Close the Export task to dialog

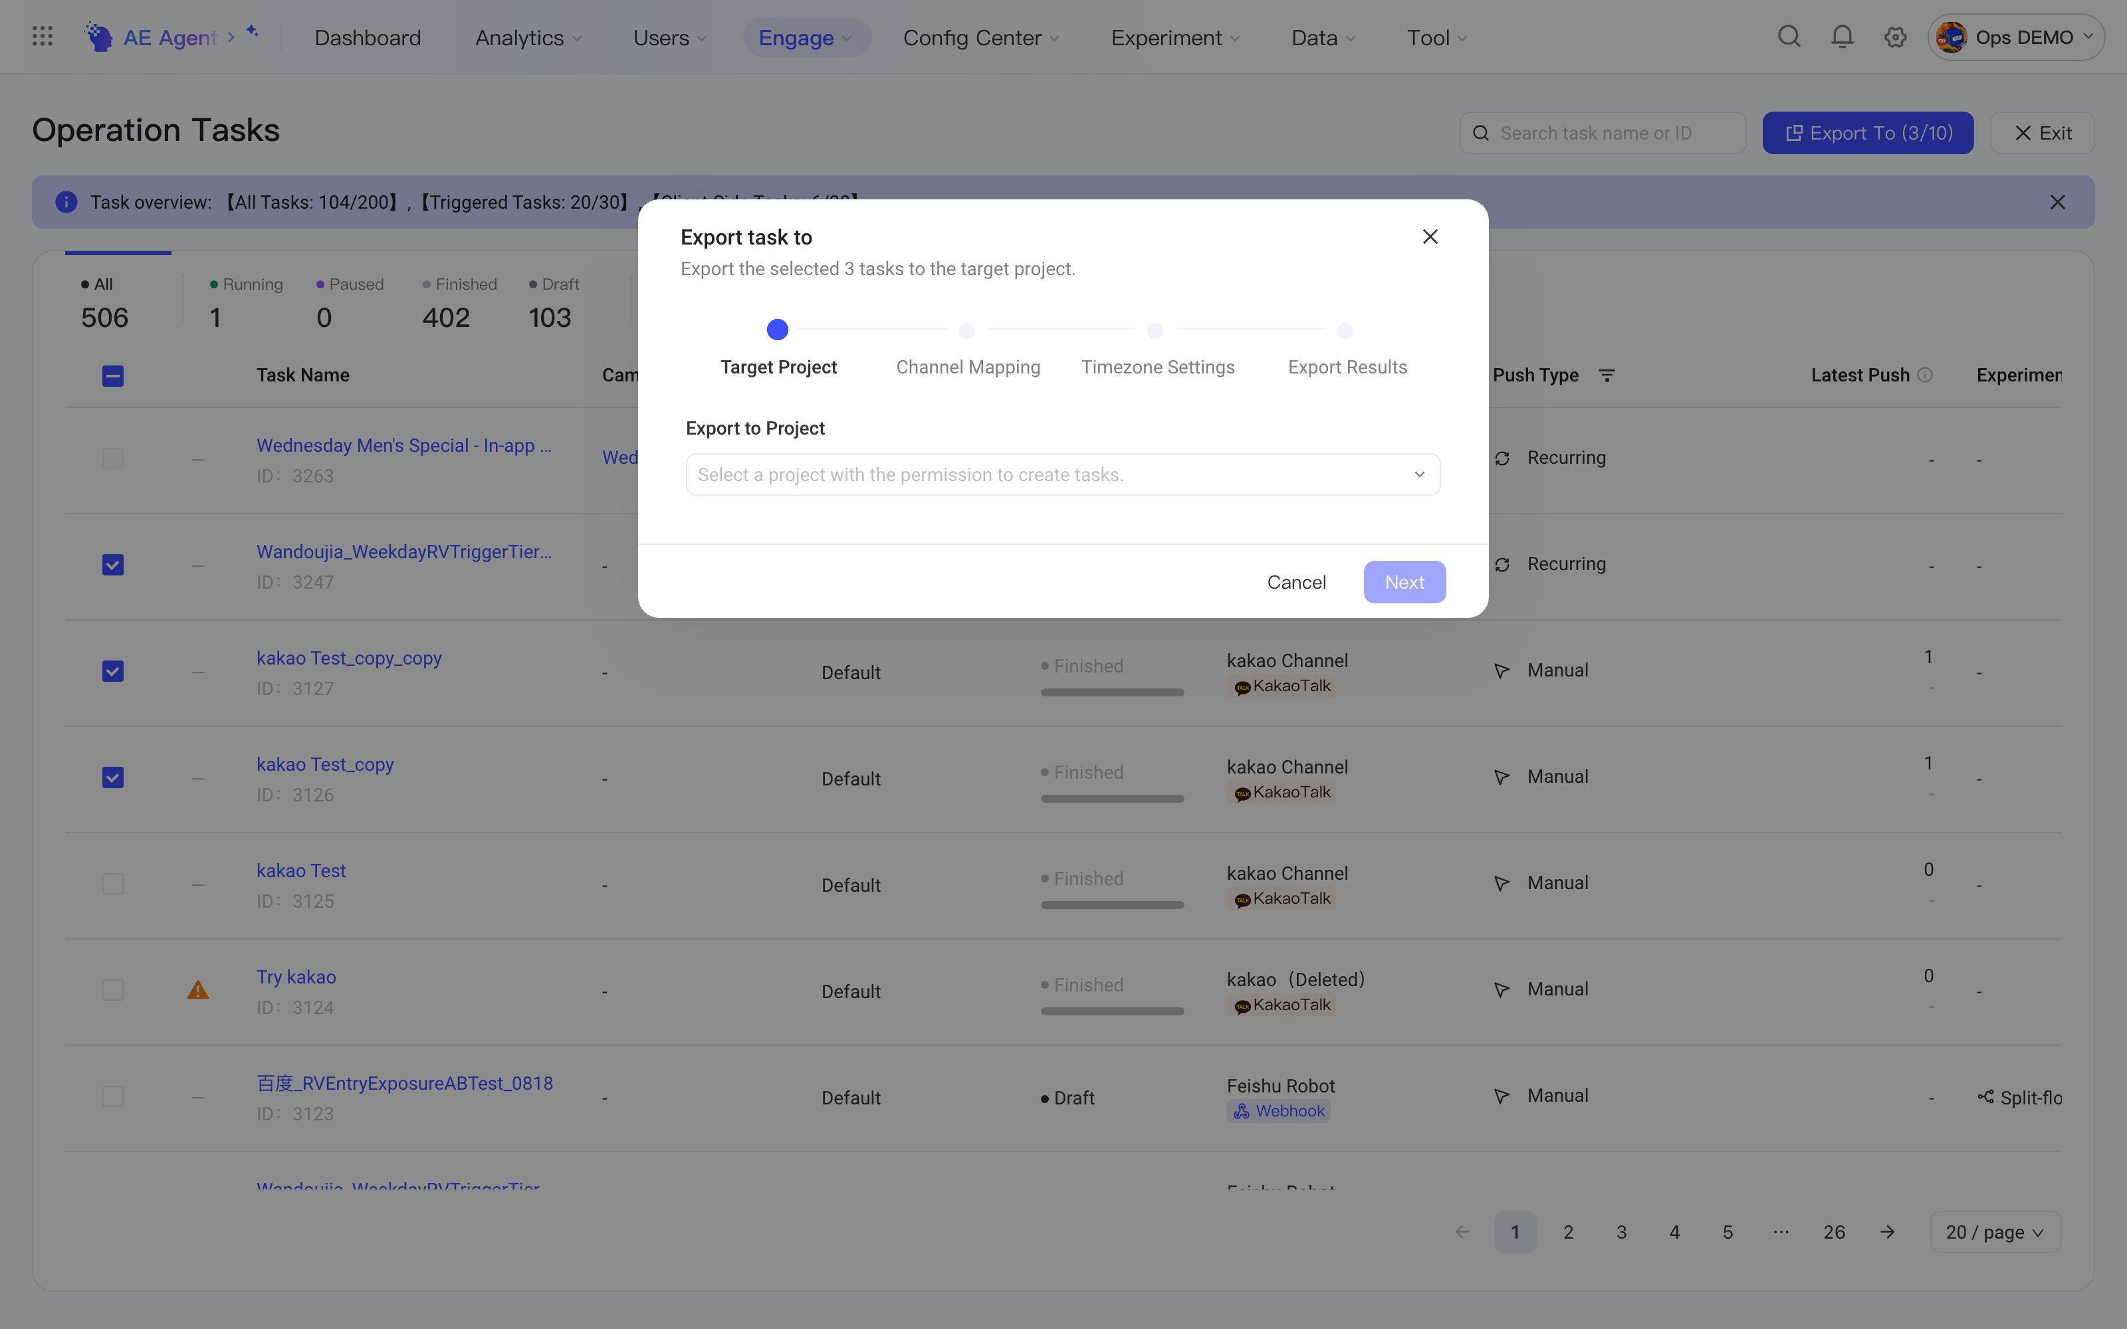pyautogui.click(x=1430, y=237)
